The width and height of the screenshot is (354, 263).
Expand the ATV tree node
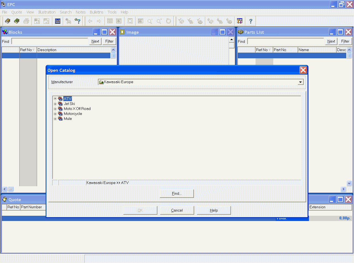(55, 99)
